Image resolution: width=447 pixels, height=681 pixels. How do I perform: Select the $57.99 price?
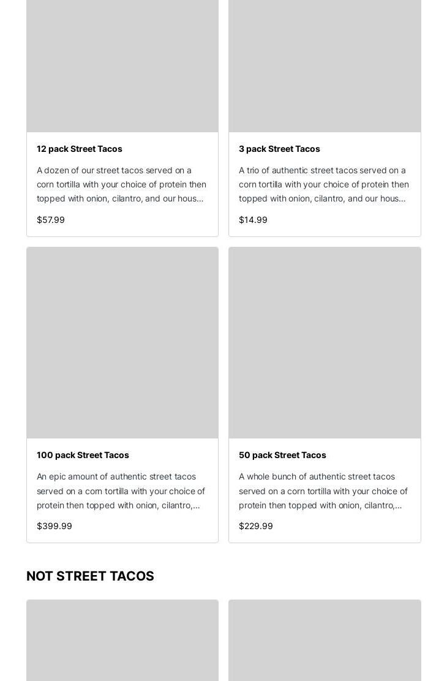pyautogui.click(x=51, y=220)
